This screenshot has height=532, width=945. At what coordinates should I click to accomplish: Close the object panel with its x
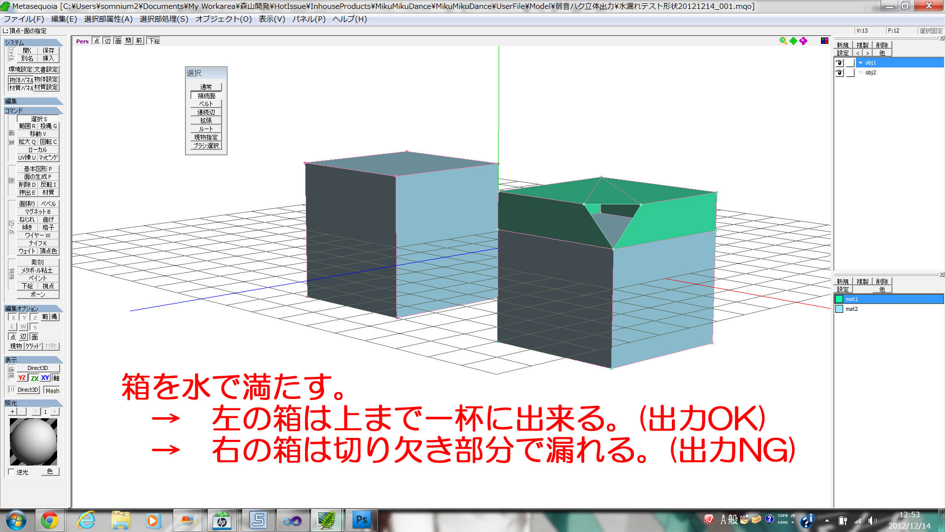pyautogui.click(x=942, y=38)
